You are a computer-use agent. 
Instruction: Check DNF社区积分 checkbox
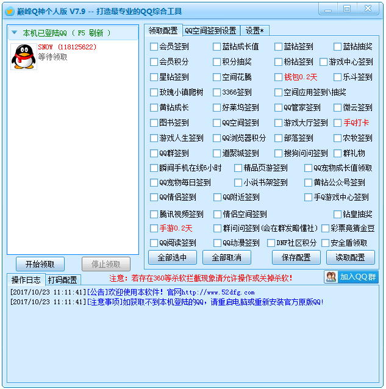coord(271,243)
